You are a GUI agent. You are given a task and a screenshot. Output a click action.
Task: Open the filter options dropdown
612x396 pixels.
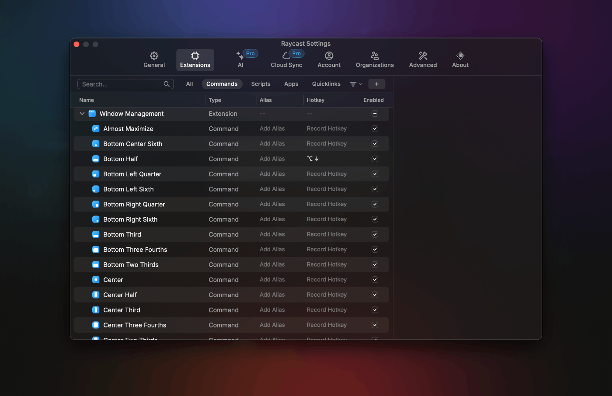click(x=356, y=84)
